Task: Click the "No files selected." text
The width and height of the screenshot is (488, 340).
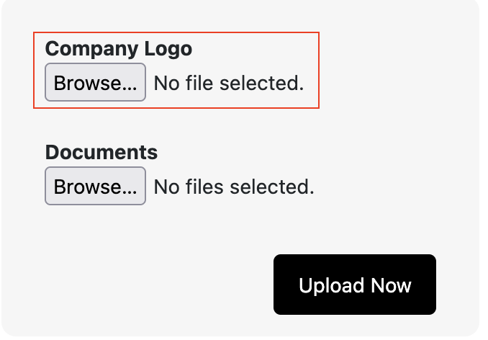Action: coord(234,187)
